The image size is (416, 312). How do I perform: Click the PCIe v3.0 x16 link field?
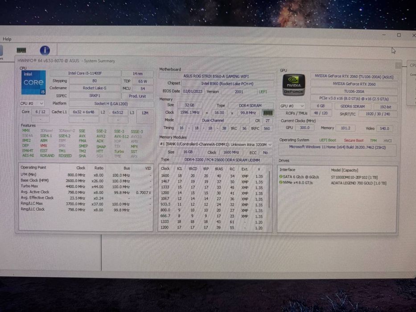click(x=354, y=99)
